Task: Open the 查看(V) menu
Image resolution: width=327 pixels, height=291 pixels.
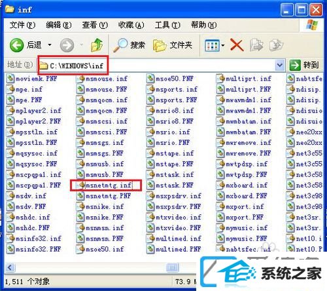Action: tap(95, 25)
